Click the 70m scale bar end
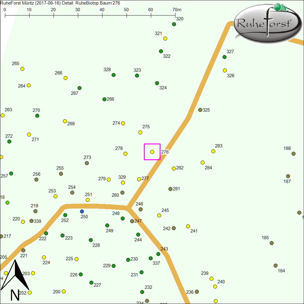The image size is (304, 304). (175, 15)
